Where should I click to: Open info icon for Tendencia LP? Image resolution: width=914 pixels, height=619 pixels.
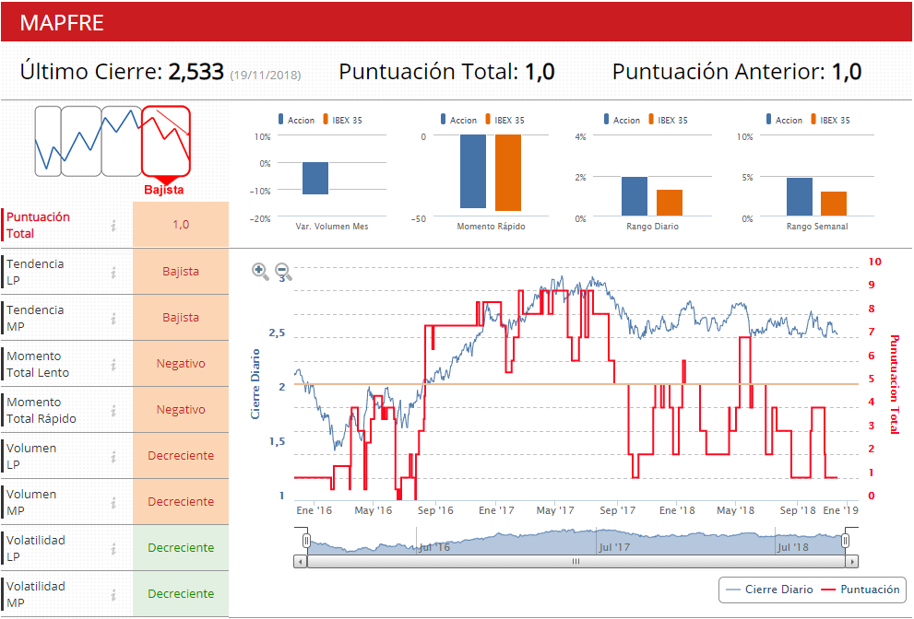pos(113,272)
